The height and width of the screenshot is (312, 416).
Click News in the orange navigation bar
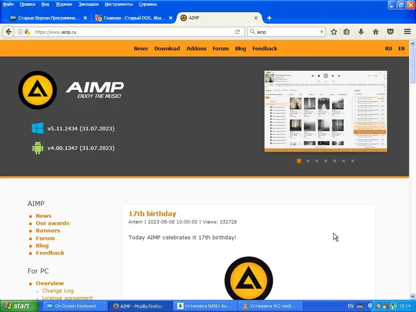click(141, 49)
